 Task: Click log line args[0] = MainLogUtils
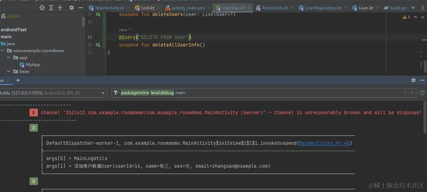pyautogui.click(x=77, y=159)
